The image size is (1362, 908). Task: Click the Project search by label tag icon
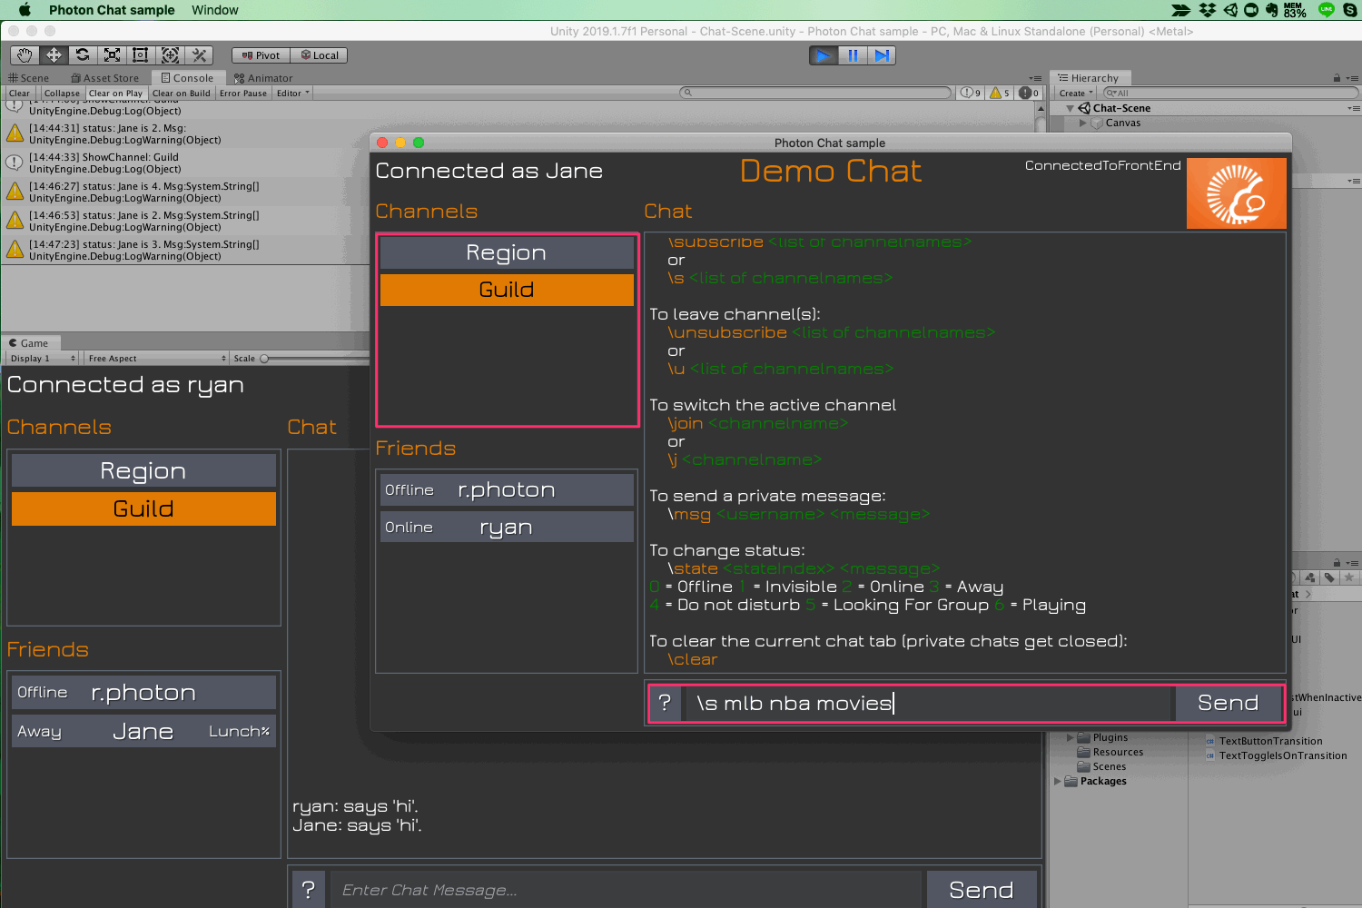click(x=1329, y=577)
